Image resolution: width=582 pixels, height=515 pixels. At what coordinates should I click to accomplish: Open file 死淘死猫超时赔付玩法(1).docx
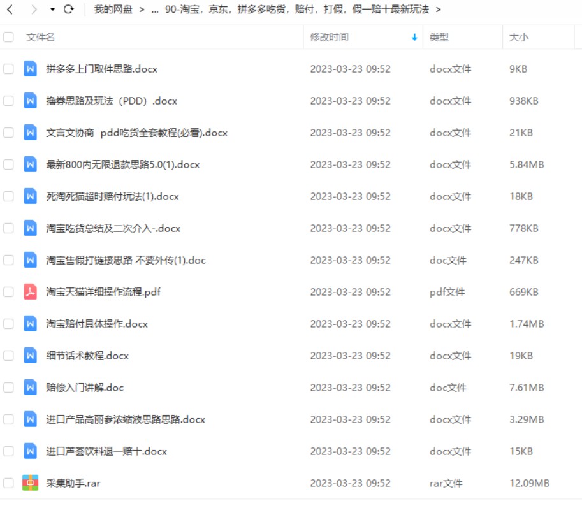pos(112,196)
